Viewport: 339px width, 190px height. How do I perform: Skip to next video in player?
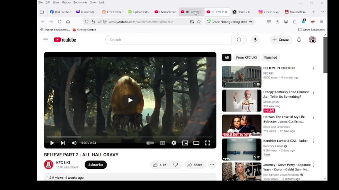tap(63, 143)
